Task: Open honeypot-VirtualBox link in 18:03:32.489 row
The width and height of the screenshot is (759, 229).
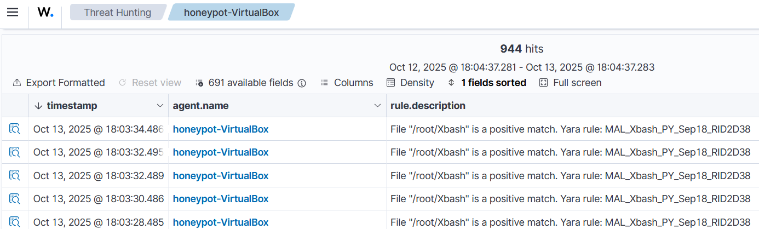Action: point(221,175)
